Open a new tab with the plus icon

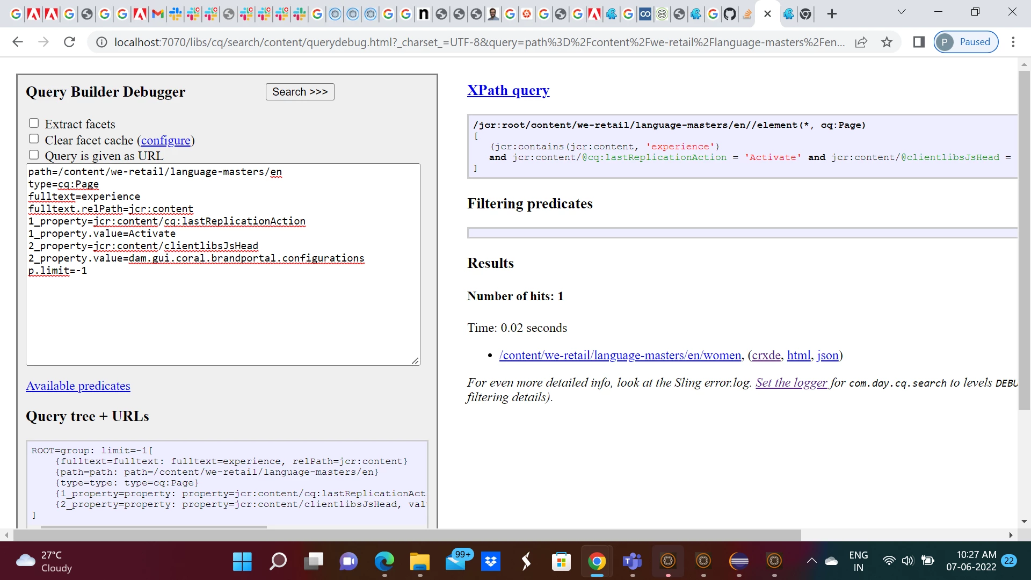(x=832, y=14)
